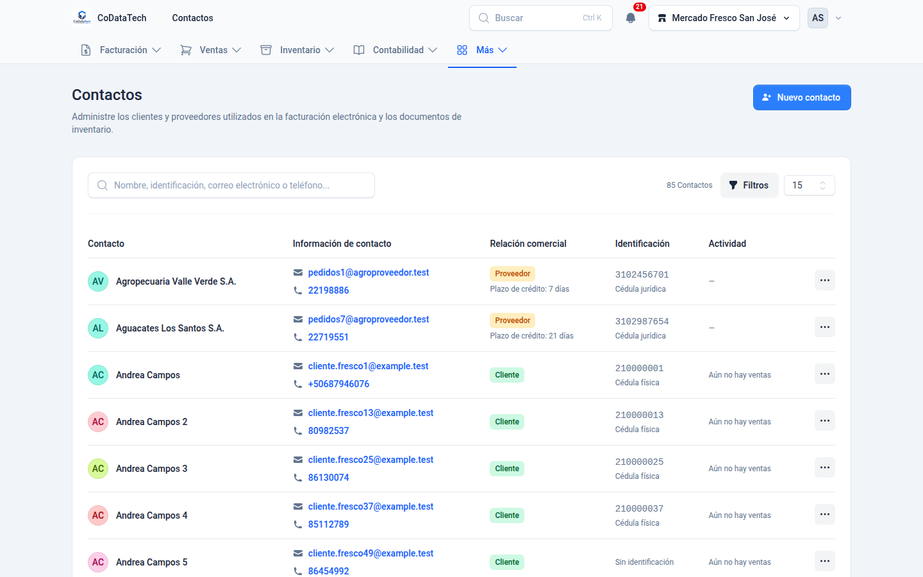Open the notifications bell
The height and width of the screenshot is (577, 923).
(x=631, y=18)
